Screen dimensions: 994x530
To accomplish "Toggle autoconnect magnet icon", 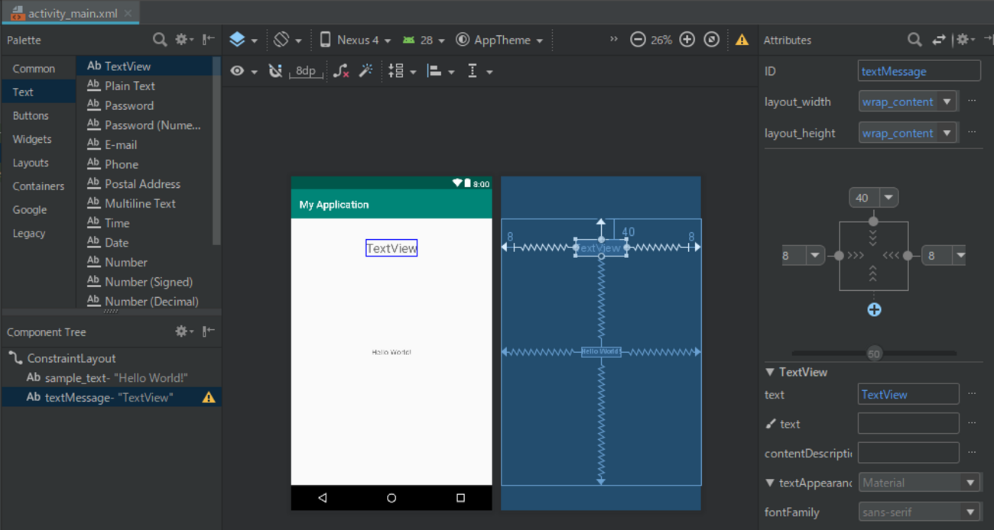I will pyautogui.click(x=275, y=71).
